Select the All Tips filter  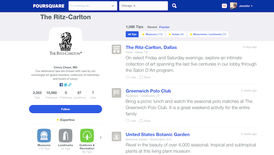coord(132,34)
